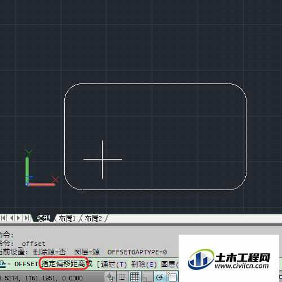This screenshot has width=282, height=282.
Task: Open the 布局1 layout tab
Action: (x=67, y=218)
